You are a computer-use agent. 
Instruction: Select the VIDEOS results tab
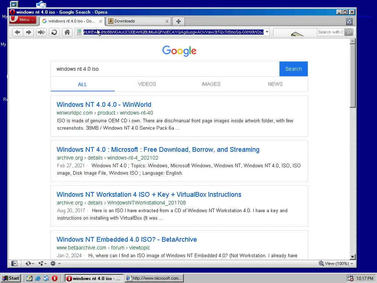click(x=147, y=84)
